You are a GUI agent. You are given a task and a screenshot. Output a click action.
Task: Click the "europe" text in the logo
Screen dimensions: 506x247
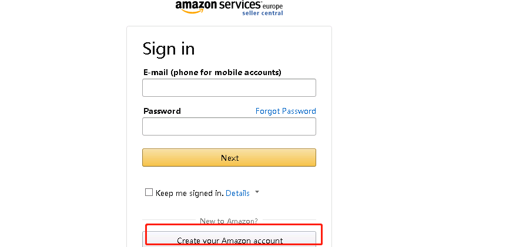(273, 6)
